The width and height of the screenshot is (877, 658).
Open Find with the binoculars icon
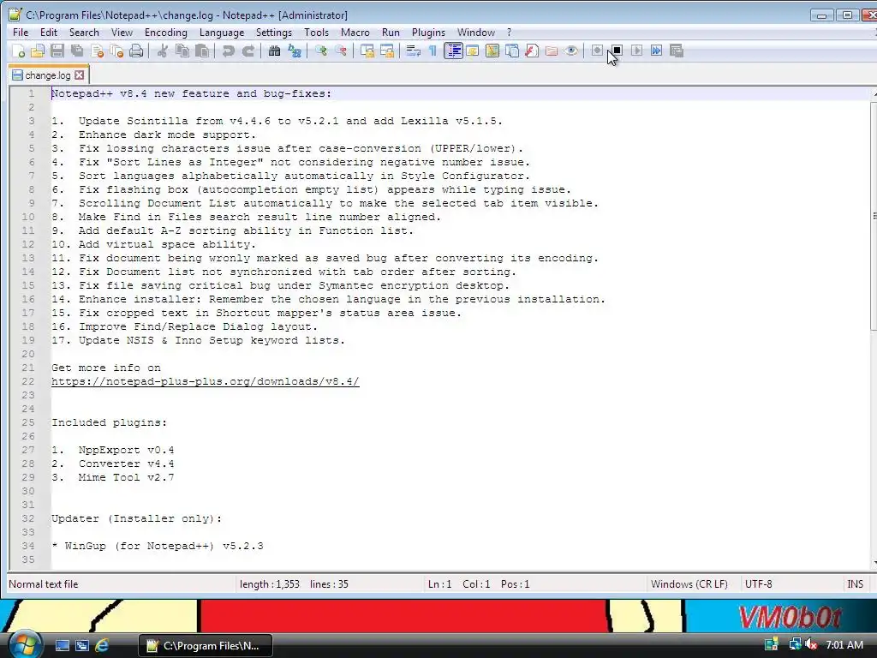[274, 51]
